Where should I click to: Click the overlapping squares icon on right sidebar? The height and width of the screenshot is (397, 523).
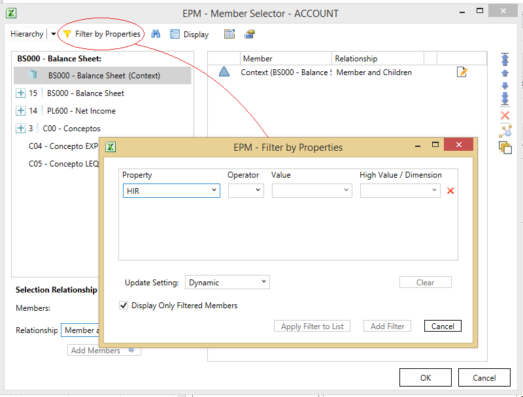pyautogui.click(x=505, y=148)
